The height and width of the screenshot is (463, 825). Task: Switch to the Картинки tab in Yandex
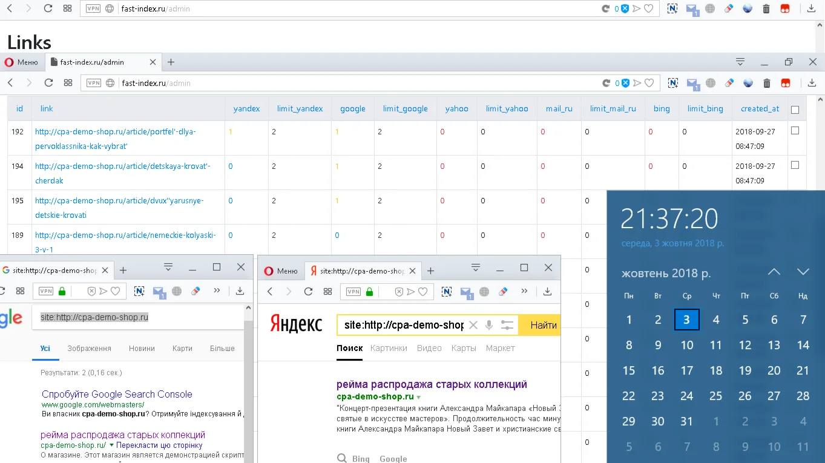point(389,348)
